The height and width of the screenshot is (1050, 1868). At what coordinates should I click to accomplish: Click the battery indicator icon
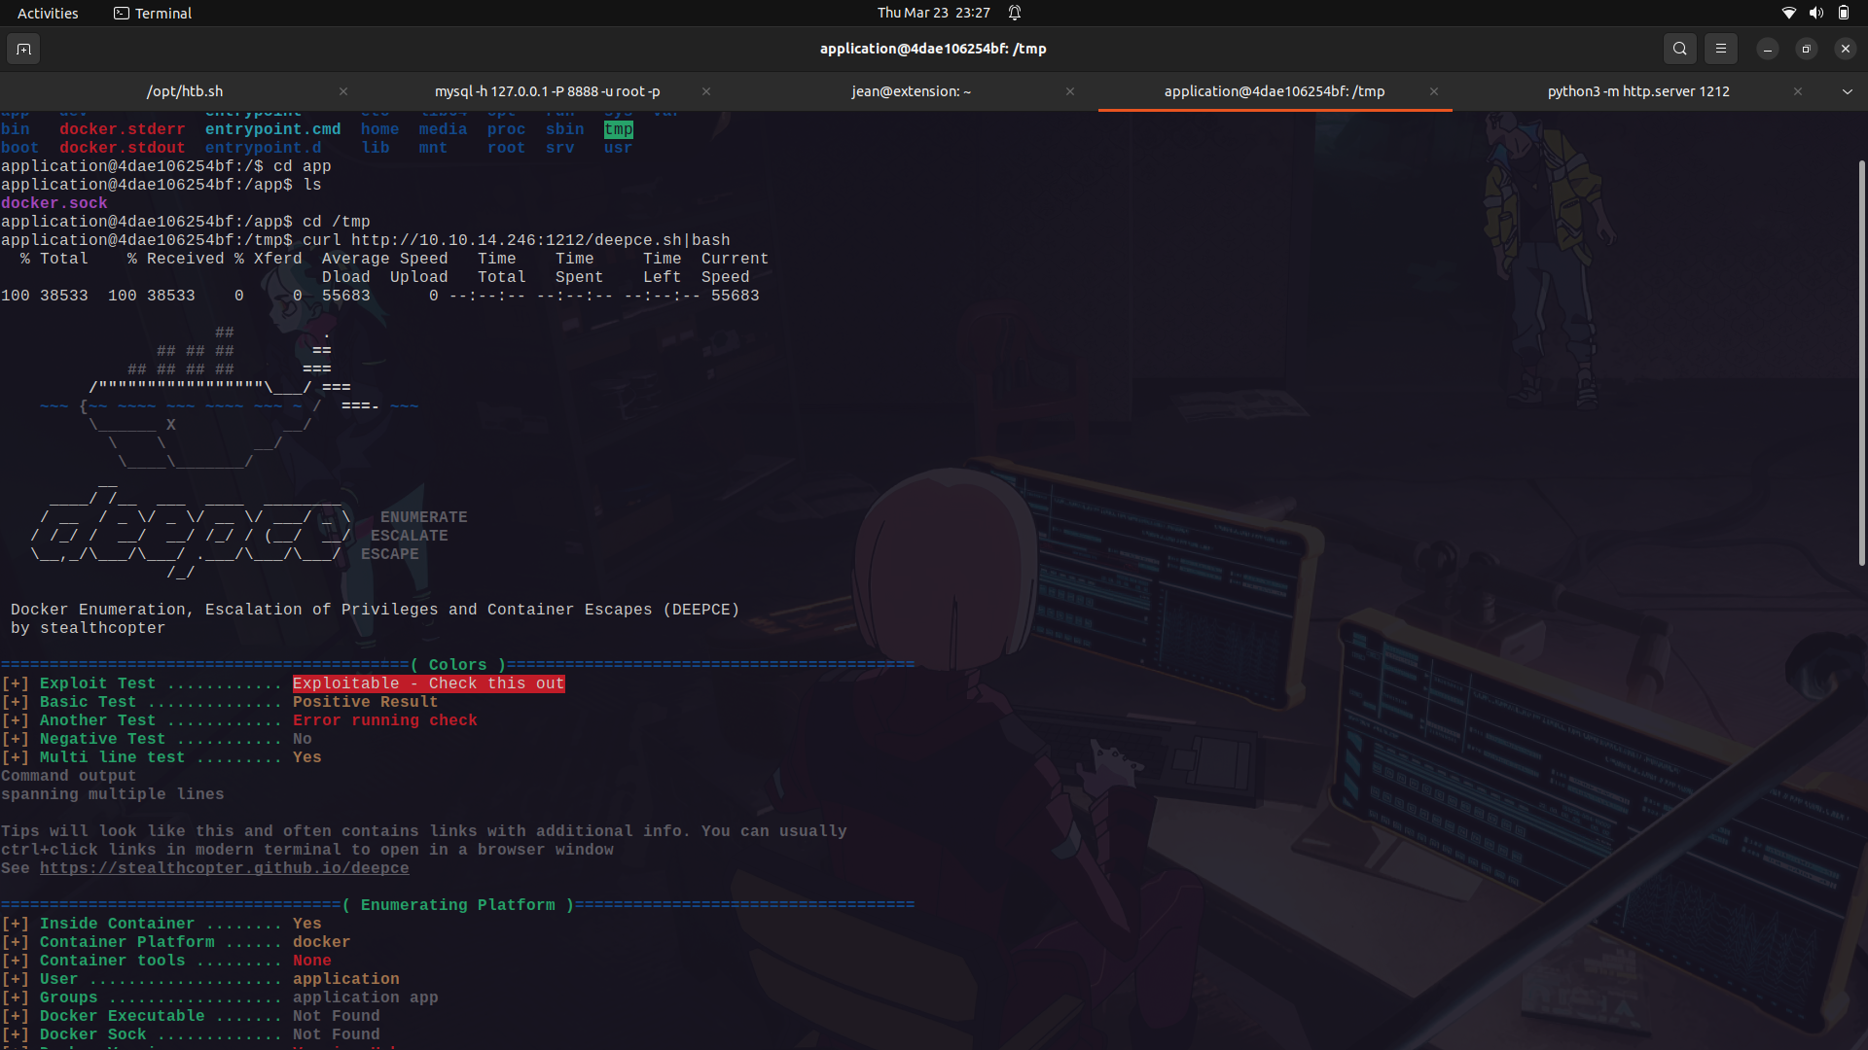pyautogui.click(x=1844, y=13)
